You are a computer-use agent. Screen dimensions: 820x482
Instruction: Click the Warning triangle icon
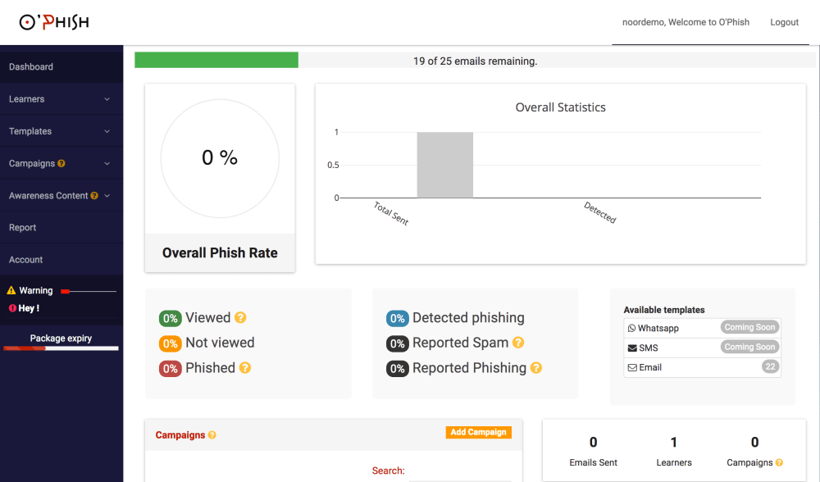(x=11, y=291)
